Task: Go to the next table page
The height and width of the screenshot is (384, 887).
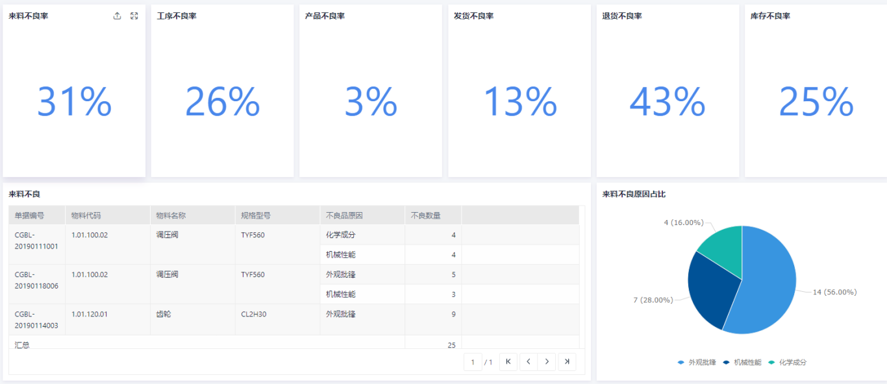Action: pos(547,362)
